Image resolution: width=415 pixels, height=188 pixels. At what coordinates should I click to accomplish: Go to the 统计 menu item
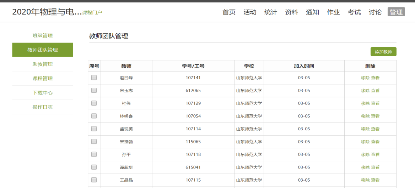pyautogui.click(x=270, y=12)
